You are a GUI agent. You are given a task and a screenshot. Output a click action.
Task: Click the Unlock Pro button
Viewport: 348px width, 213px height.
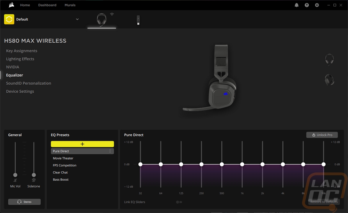(x=322, y=135)
